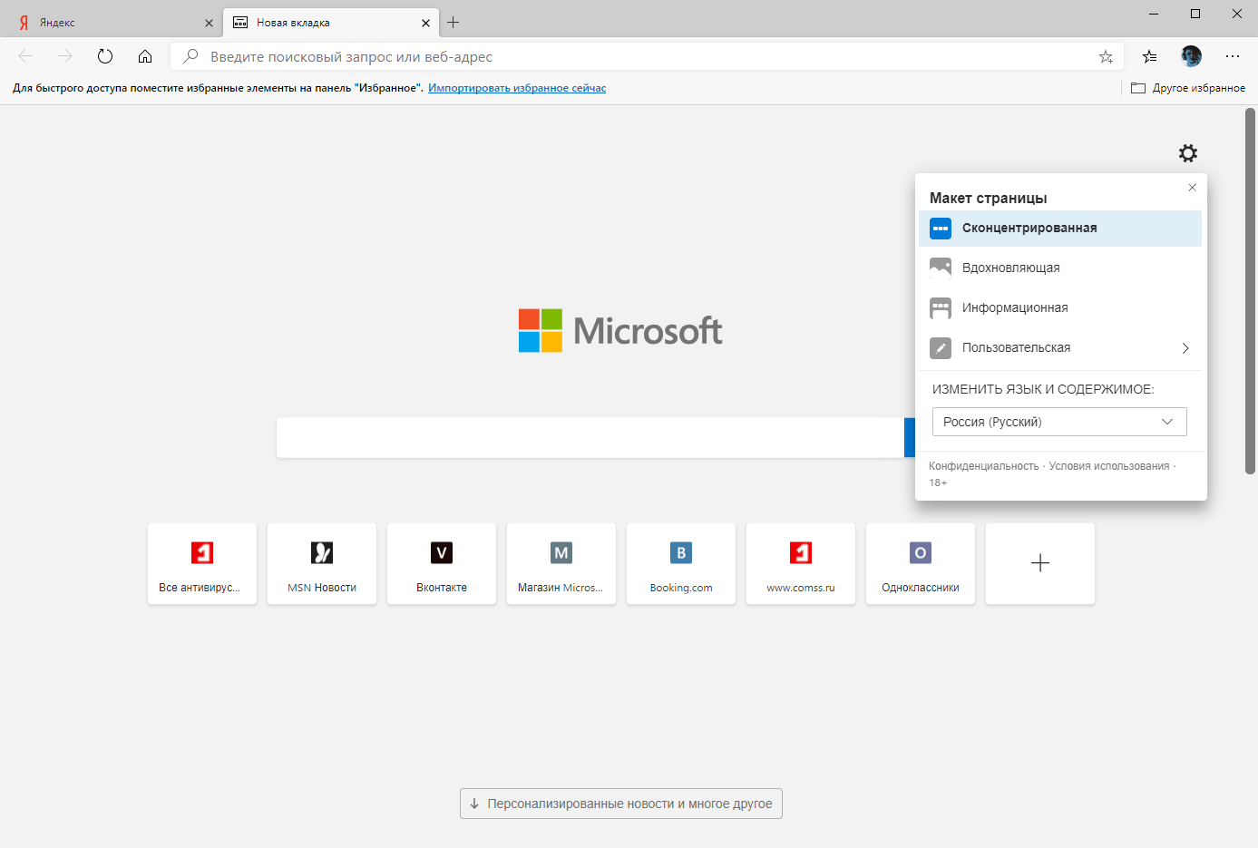Choose the Вдохновляющая layout option

pos(1060,268)
